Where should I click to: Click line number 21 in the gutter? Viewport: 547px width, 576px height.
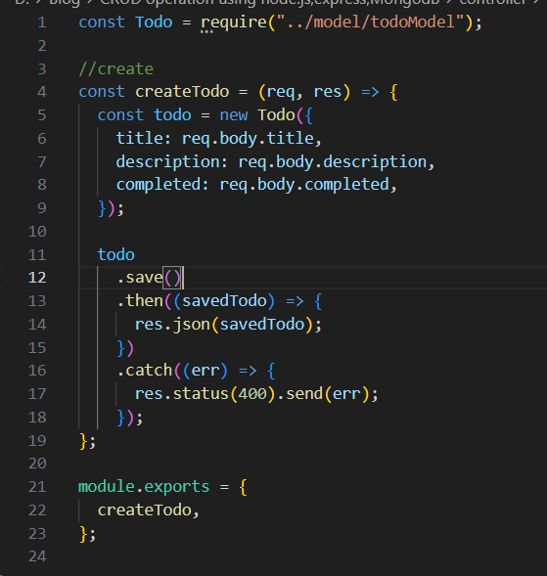pos(37,487)
